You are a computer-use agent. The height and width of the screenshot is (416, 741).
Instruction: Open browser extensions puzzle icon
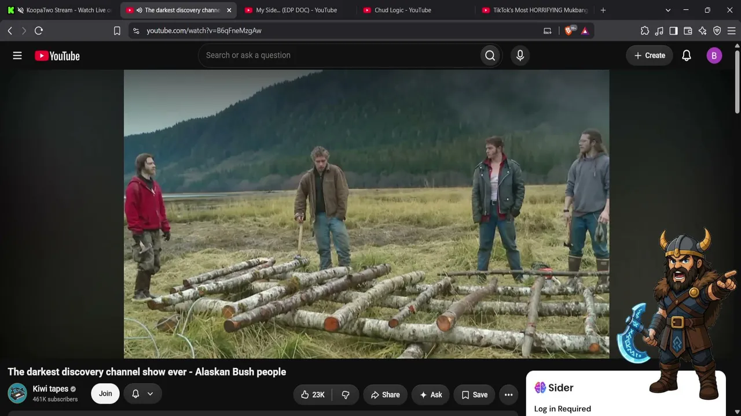(645, 31)
